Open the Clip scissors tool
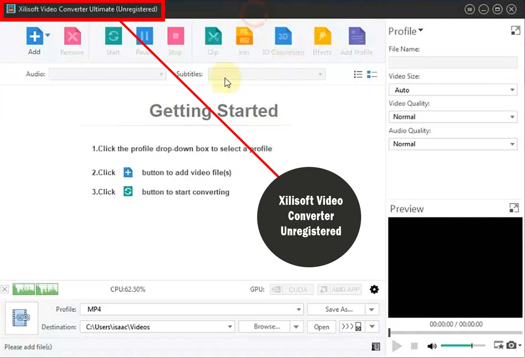The height and width of the screenshot is (358, 525). [x=213, y=36]
